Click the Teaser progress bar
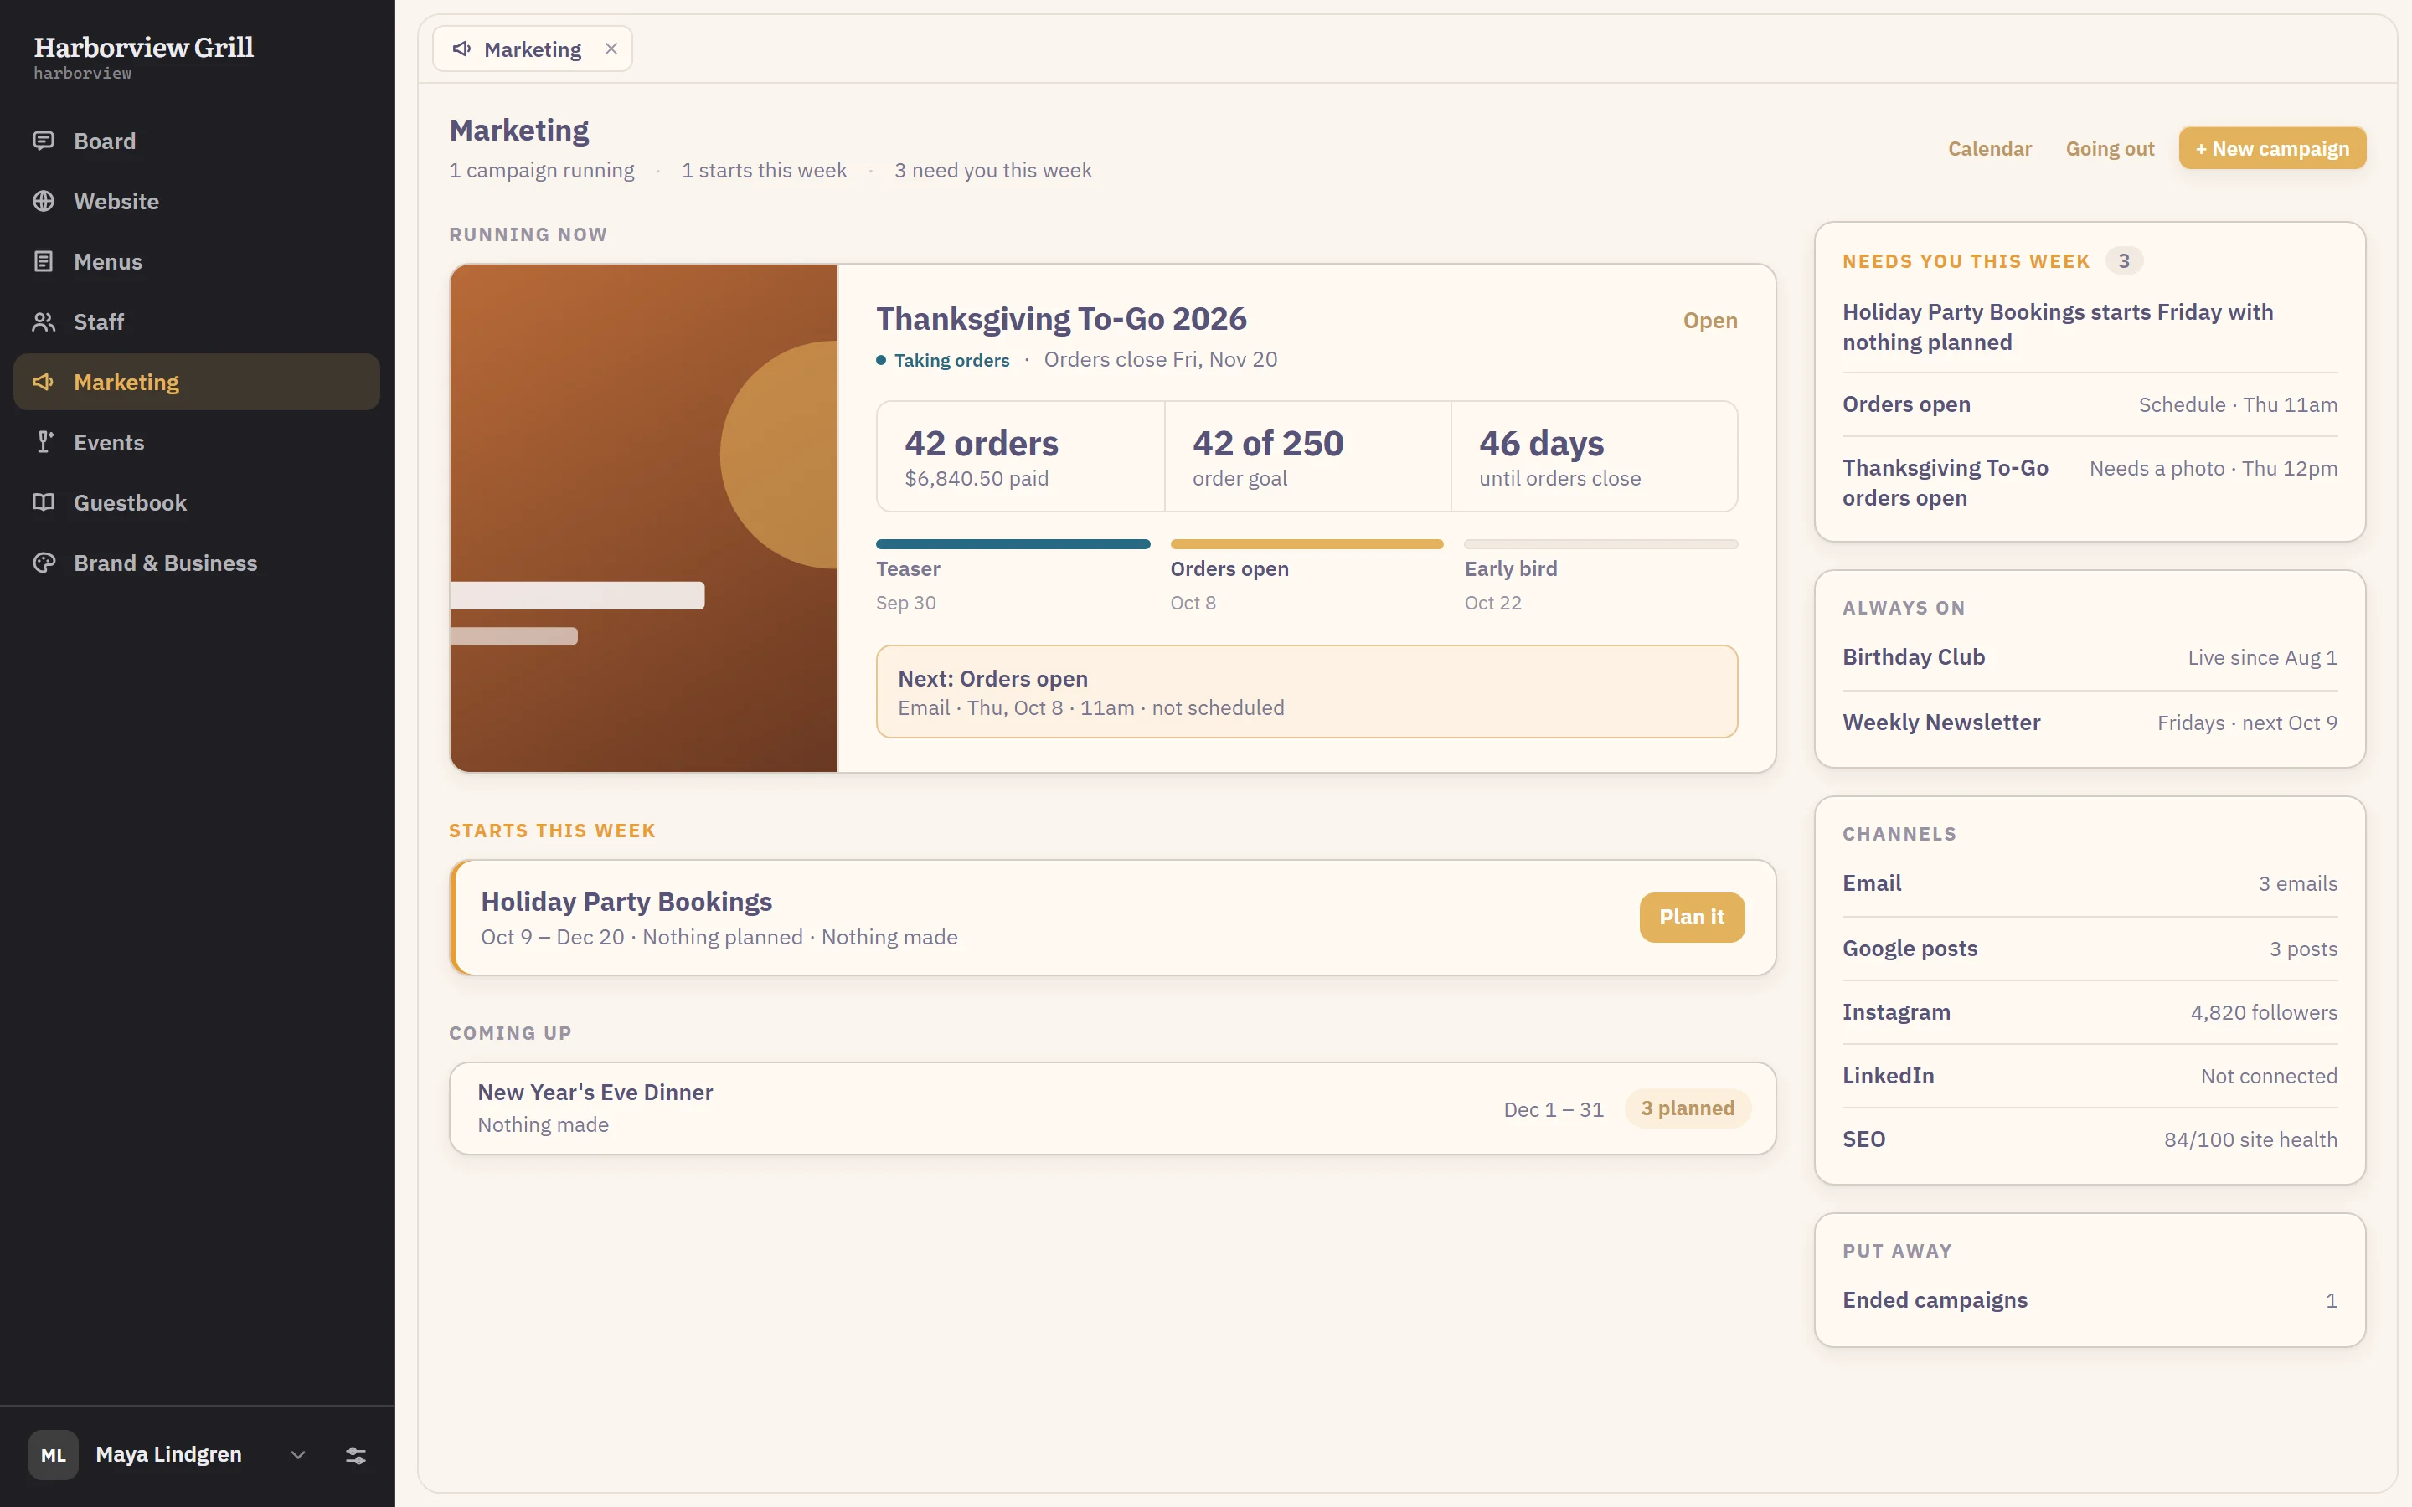Viewport: 2412px width, 1507px height. pos(1013,544)
